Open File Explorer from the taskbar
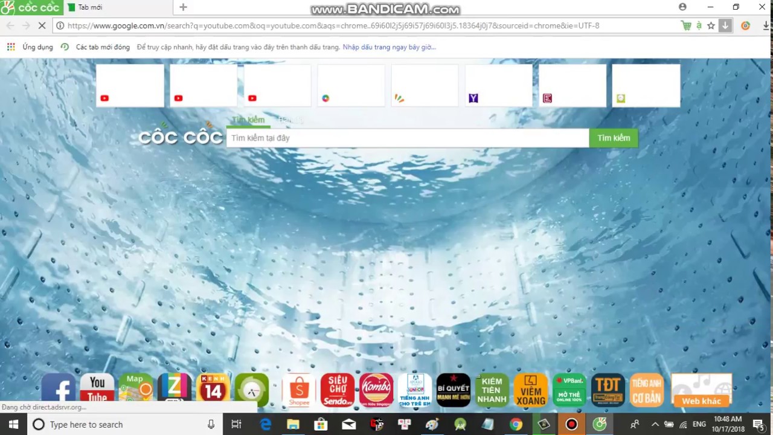773x435 pixels. point(293,424)
